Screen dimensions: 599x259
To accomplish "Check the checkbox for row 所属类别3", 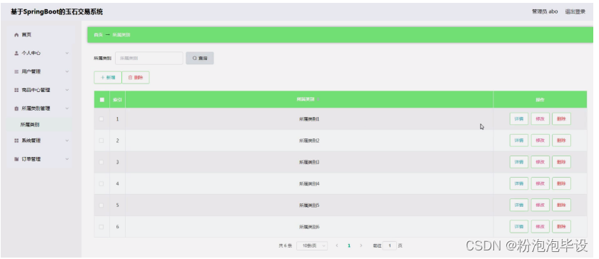I will [101, 162].
